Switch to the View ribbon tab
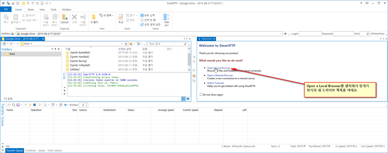Image resolution: width=388 pixels, height=153 pixels. click(42, 9)
